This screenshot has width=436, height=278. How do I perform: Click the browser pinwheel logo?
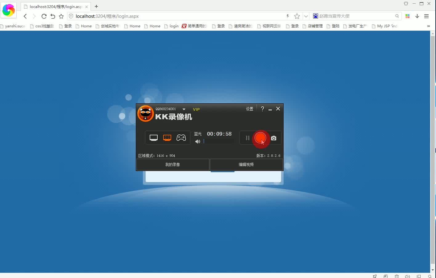pos(8,10)
